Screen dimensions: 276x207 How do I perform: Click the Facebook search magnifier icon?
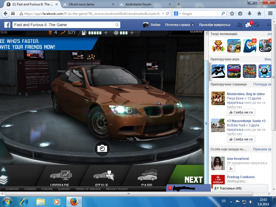[117, 25]
